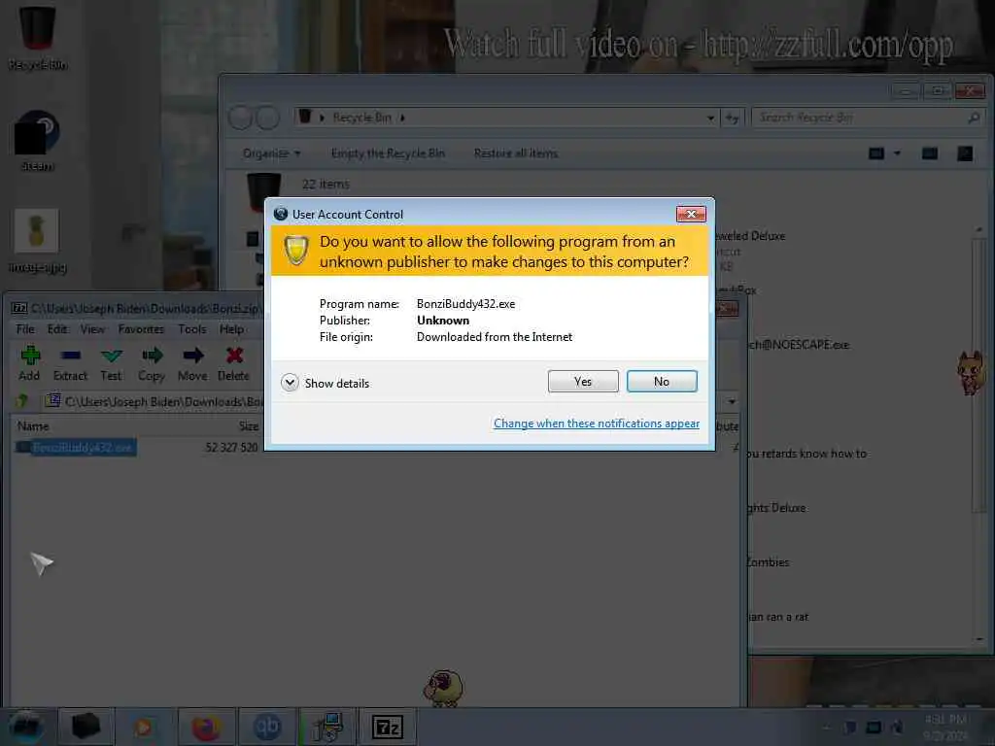Image resolution: width=995 pixels, height=746 pixels.
Task: Click the UAC shield icon in yellow banner
Action: [x=295, y=250]
